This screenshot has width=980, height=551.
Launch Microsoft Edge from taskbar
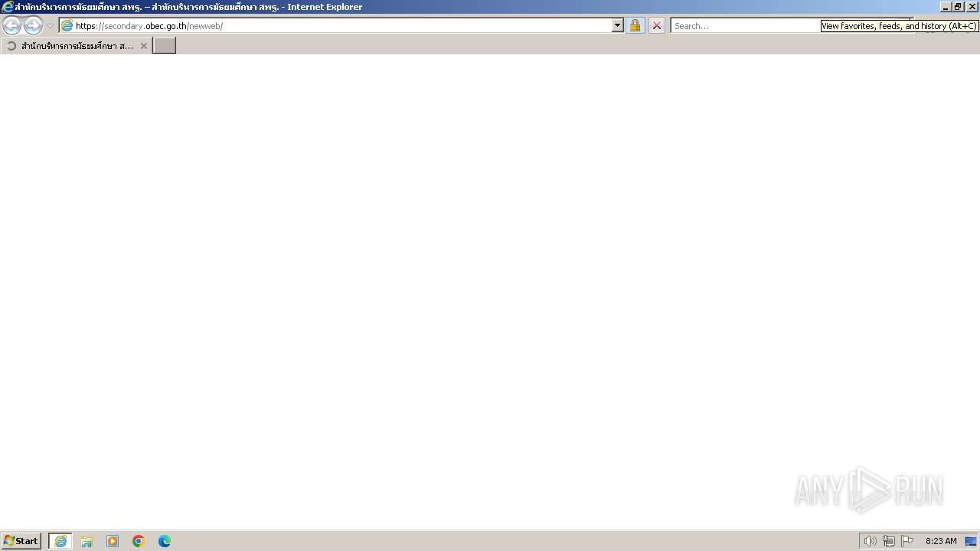(165, 541)
